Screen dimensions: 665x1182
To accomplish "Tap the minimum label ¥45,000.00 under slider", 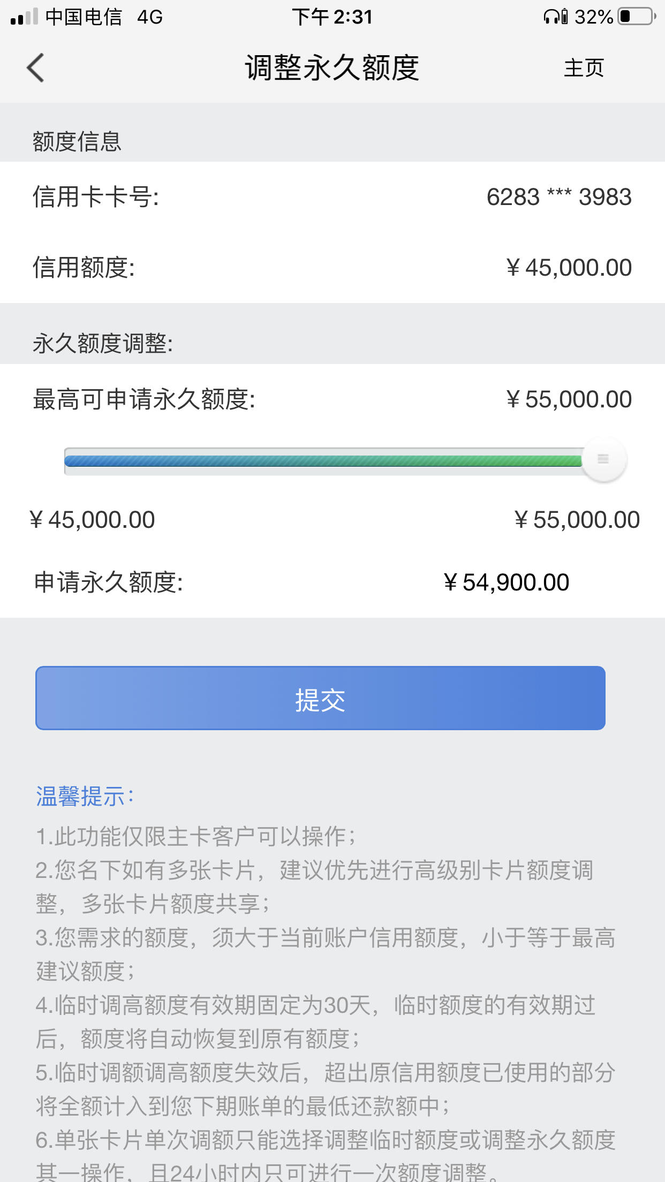I will pos(92,520).
